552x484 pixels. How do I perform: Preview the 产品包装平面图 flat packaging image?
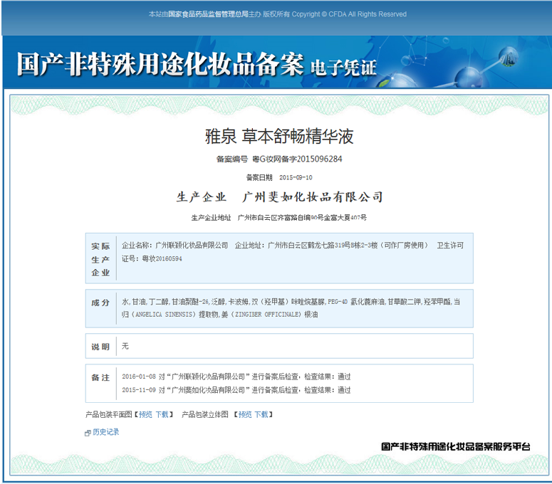click(145, 415)
